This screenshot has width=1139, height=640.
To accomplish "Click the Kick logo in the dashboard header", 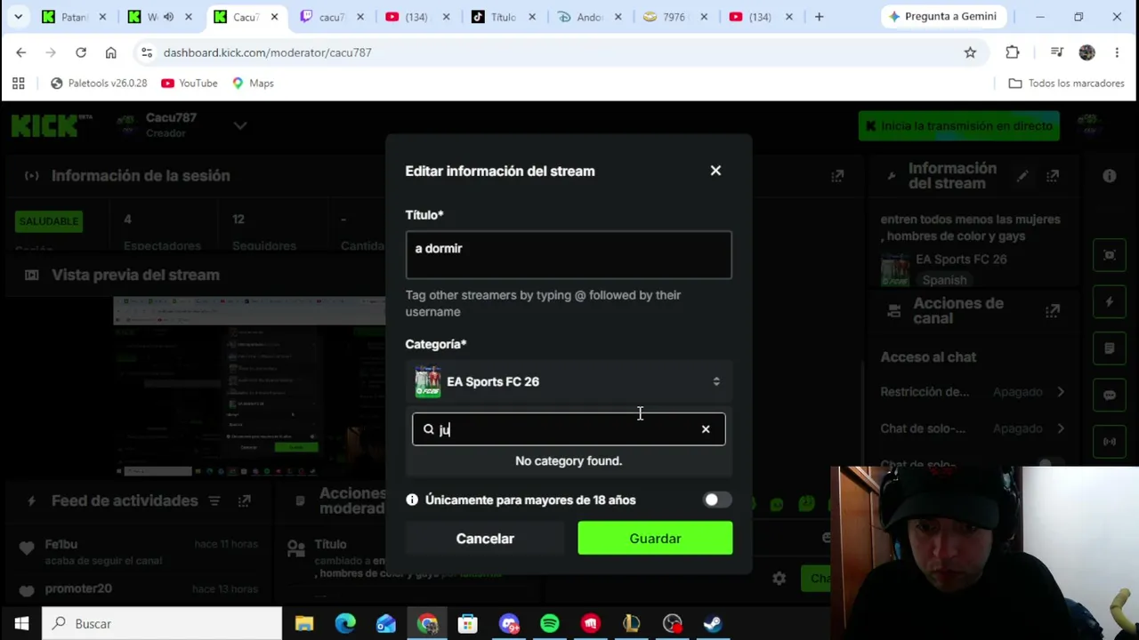I will tap(52, 125).
